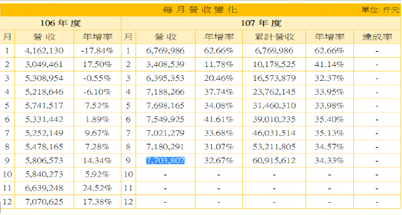This screenshot has height=215, width=402.
Task: Select growth rate -17.84%
Action: 97,51
